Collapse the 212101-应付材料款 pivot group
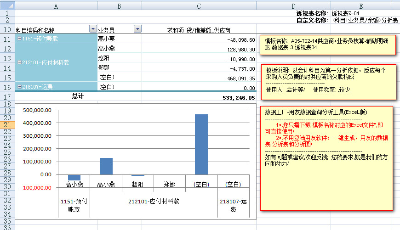Screen dimensions: 400x230 click(x=19, y=62)
